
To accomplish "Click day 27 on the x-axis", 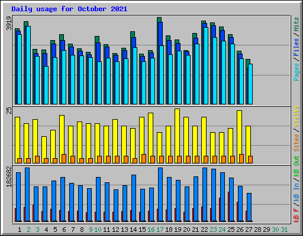I will point(249,230).
